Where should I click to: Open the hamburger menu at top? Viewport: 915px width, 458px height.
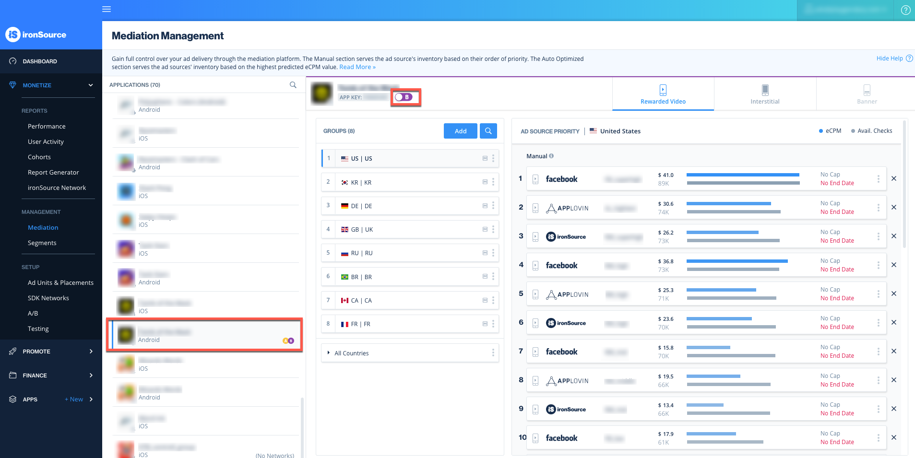(107, 9)
